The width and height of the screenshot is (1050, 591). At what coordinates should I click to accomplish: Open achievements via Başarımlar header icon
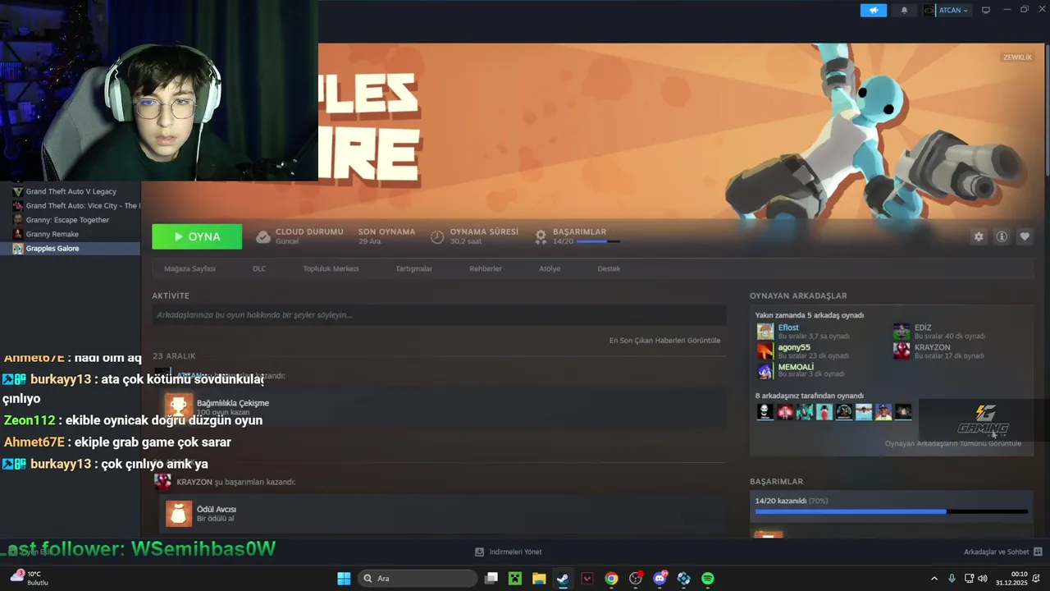(541, 236)
